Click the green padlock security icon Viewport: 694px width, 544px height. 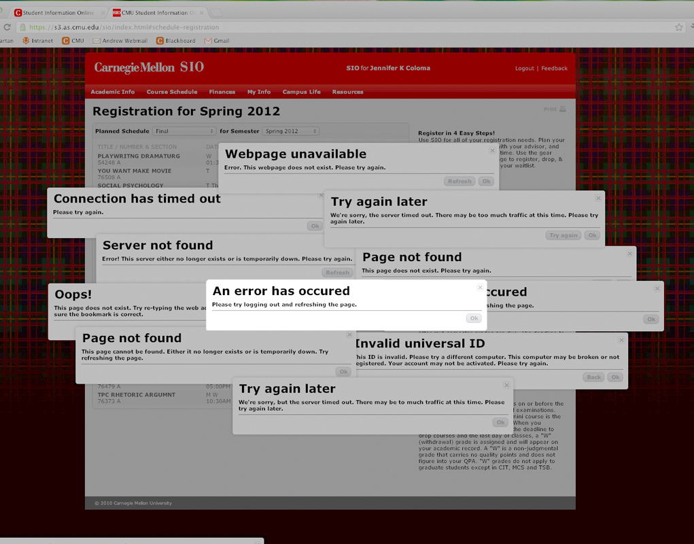coord(22,27)
